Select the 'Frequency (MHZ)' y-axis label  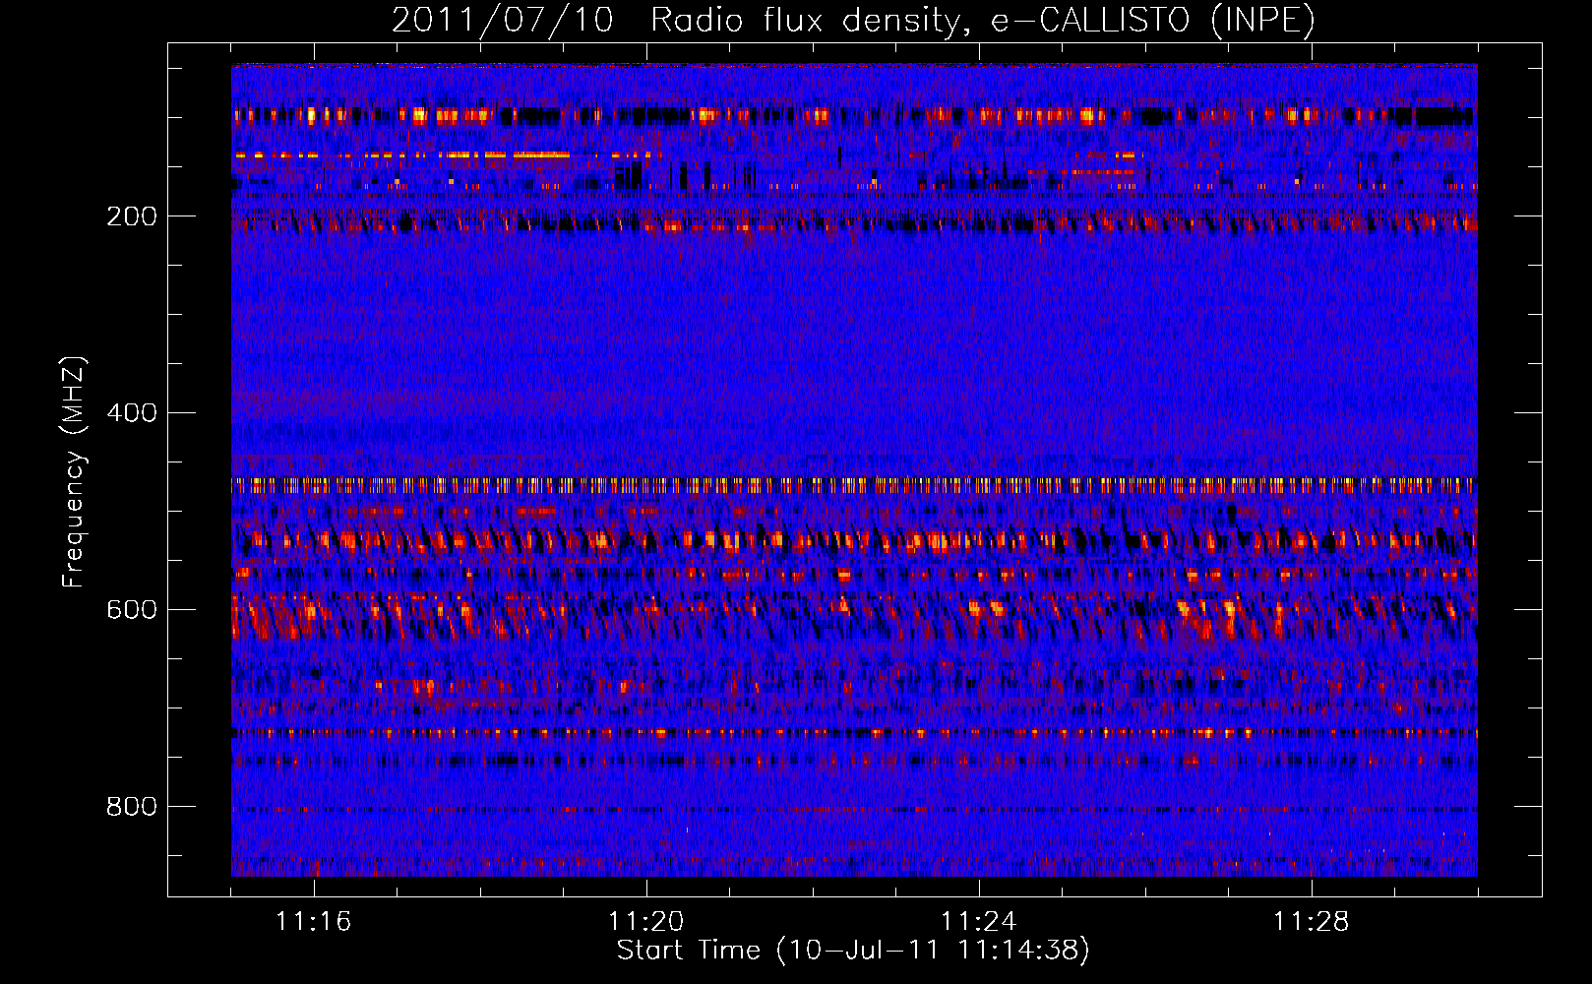(x=74, y=472)
